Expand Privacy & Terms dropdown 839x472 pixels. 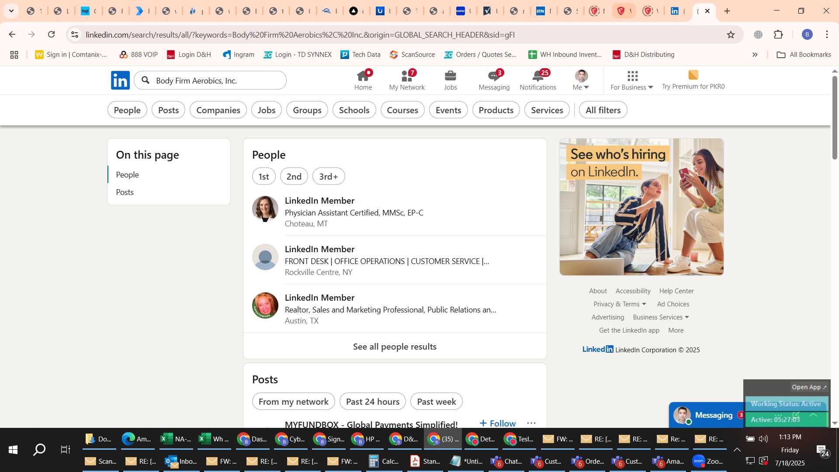[619, 304]
